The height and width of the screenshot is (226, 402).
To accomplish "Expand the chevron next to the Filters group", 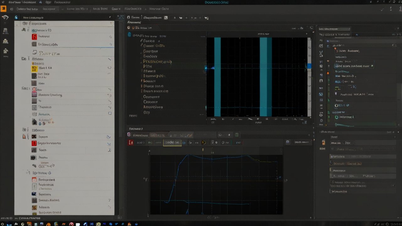I will 110,59.
